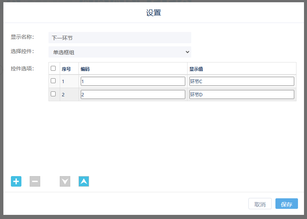Click the 编码 column header

(85, 69)
